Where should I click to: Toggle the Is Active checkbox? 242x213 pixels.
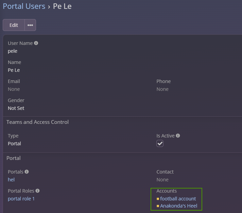pyautogui.click(x=160, y=144)
